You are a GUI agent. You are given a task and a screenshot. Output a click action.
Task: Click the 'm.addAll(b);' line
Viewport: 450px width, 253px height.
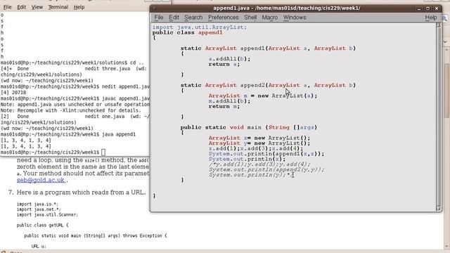pyautogui.click(x=229, y=101)
